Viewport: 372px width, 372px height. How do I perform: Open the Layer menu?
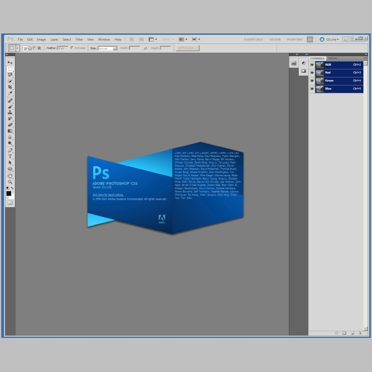(54, 40)
